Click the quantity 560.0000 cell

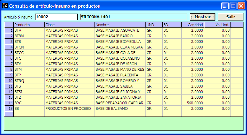pyautogui.click(x=193, y=103)
